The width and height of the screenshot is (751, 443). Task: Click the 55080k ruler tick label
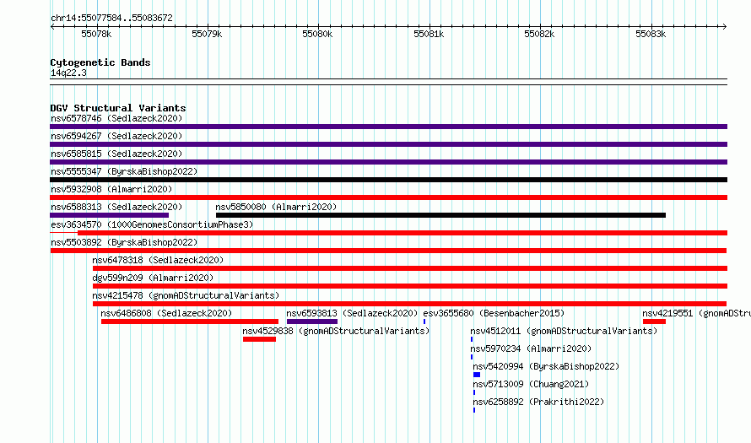pyautogui.click(x=317, y=34)
